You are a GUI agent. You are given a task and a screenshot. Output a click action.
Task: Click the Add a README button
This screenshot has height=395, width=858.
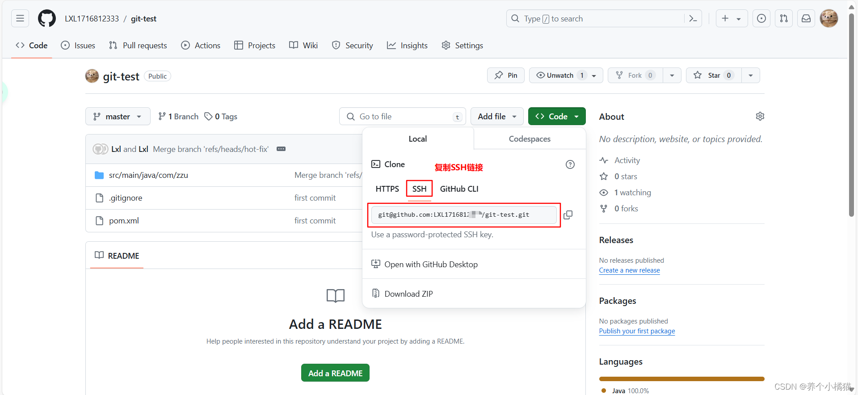(x=335, y=373)
